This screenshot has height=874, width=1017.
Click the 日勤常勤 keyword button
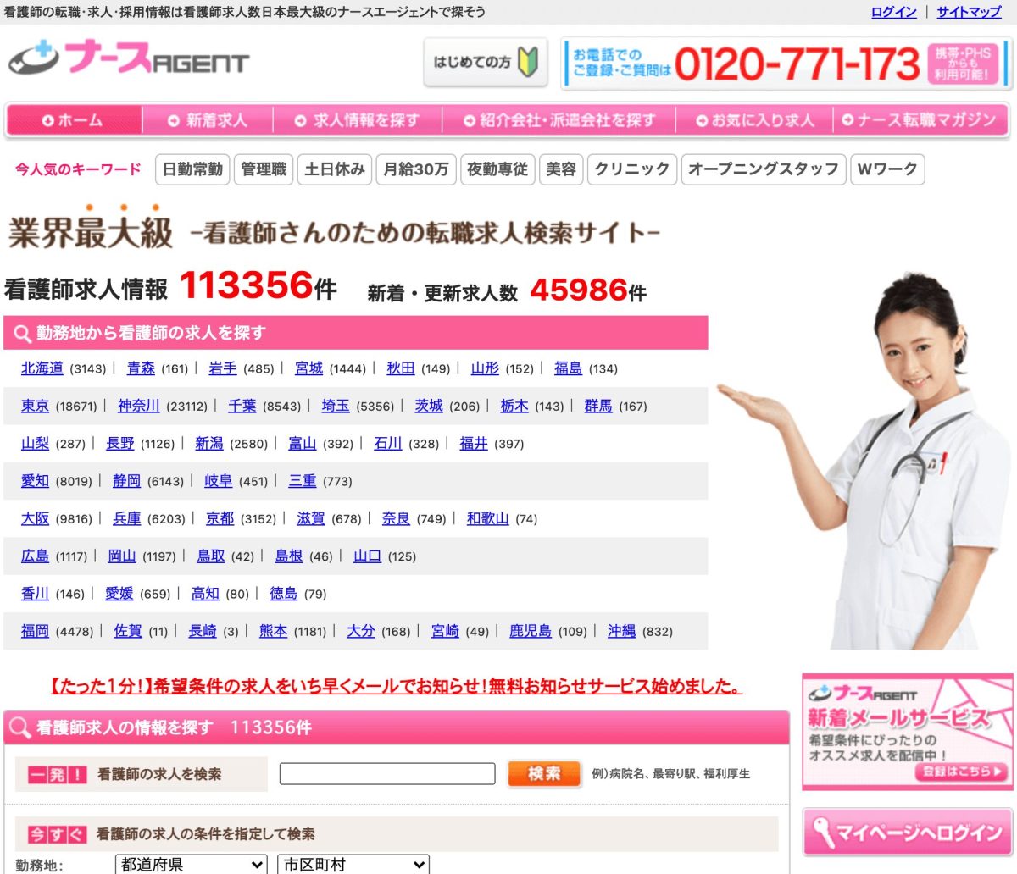(x=192, y=169)
